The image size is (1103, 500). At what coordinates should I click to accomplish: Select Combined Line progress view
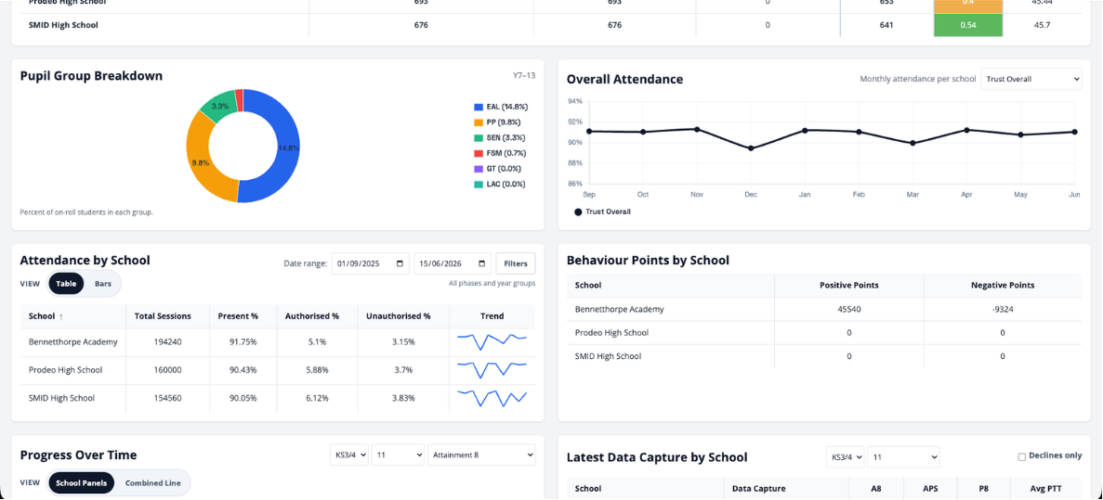[152, 483]
